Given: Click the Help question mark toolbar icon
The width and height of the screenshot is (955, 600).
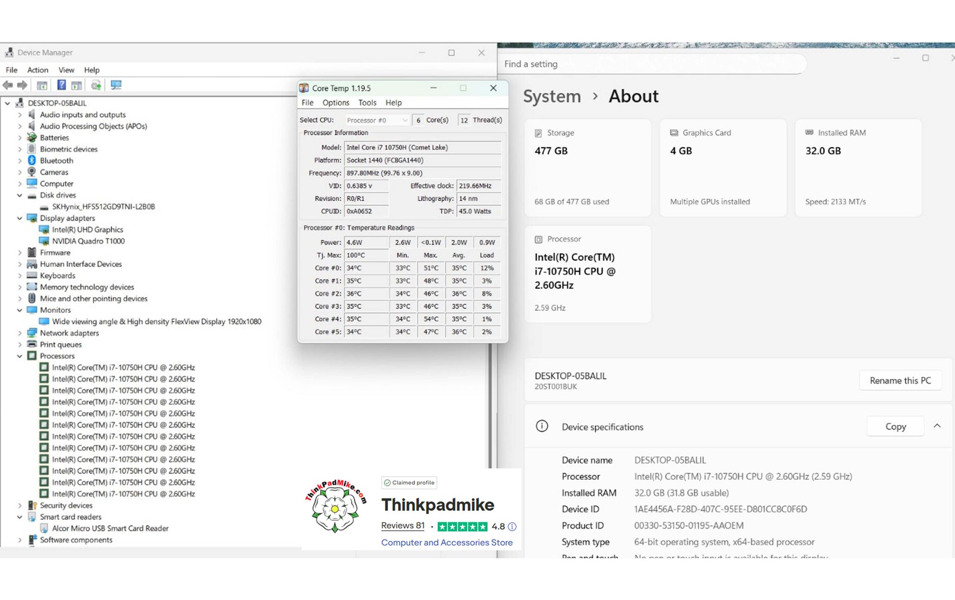Looking at the screenshot, I should [x=61, y=85].
